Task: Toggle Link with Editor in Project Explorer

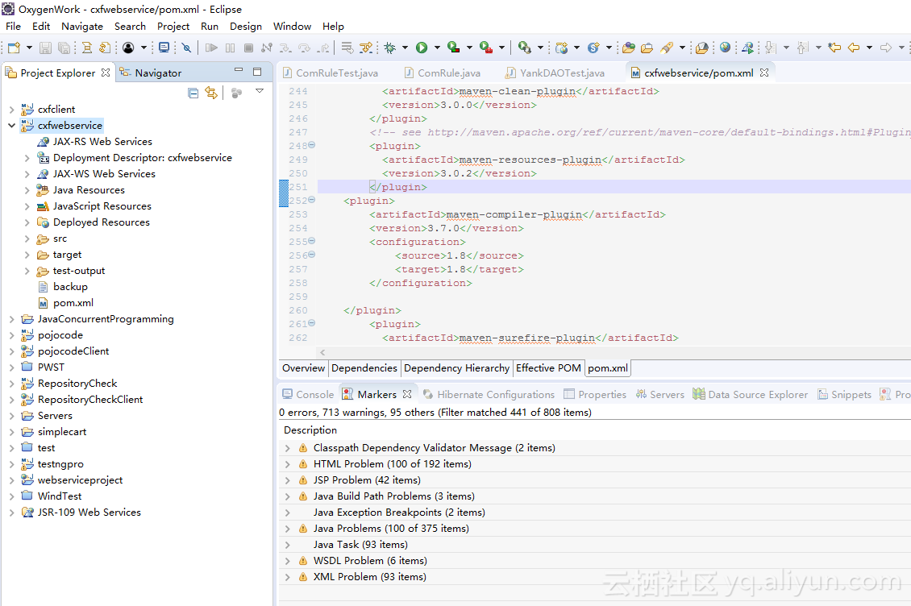Action: point(211,93)
